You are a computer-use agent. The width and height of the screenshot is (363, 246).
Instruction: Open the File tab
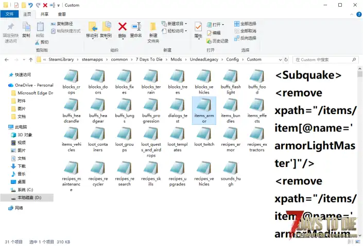(x=9, y=14)
